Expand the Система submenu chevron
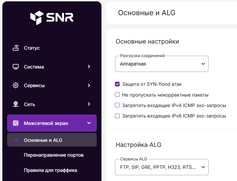The height and width of the screenshot is (181, 237). click(89, 67)
